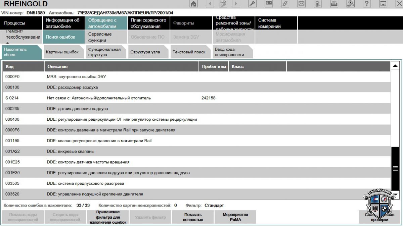
Task: Click the Замена ЭБУ submenu
Action: [190, 37]
